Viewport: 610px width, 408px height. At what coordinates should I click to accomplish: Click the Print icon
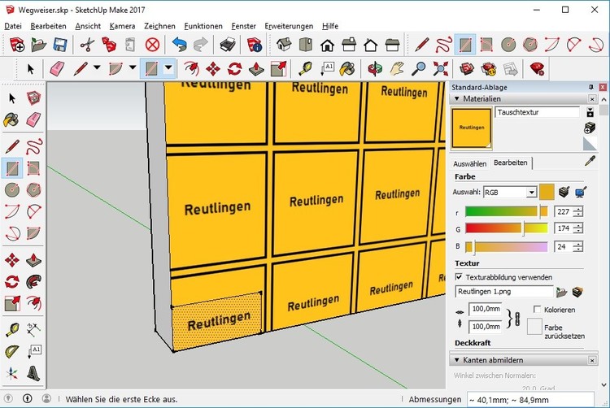(x=227, y=45)
